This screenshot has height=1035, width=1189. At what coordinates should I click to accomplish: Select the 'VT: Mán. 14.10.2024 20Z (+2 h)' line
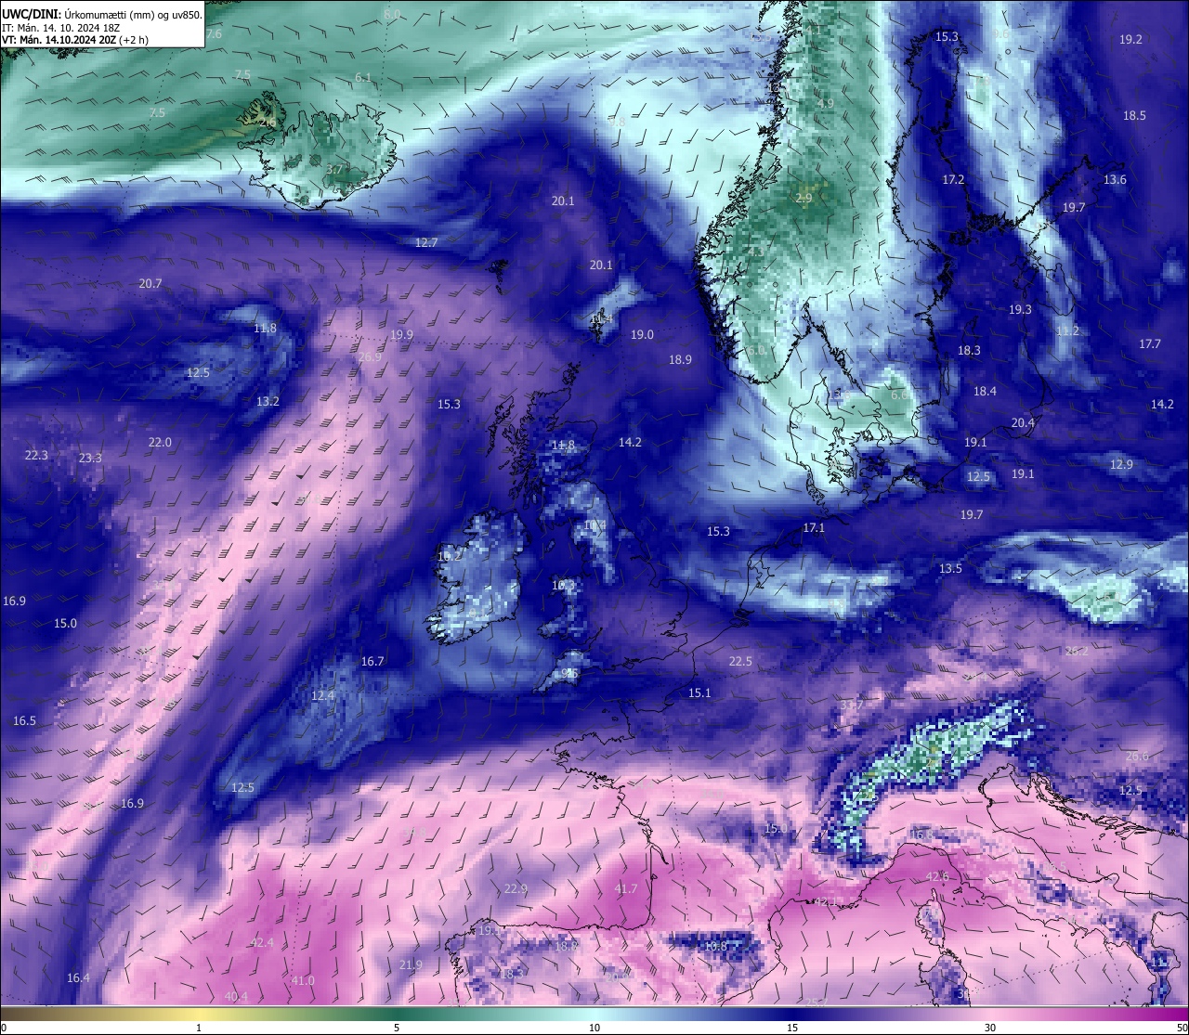(75, 40)
